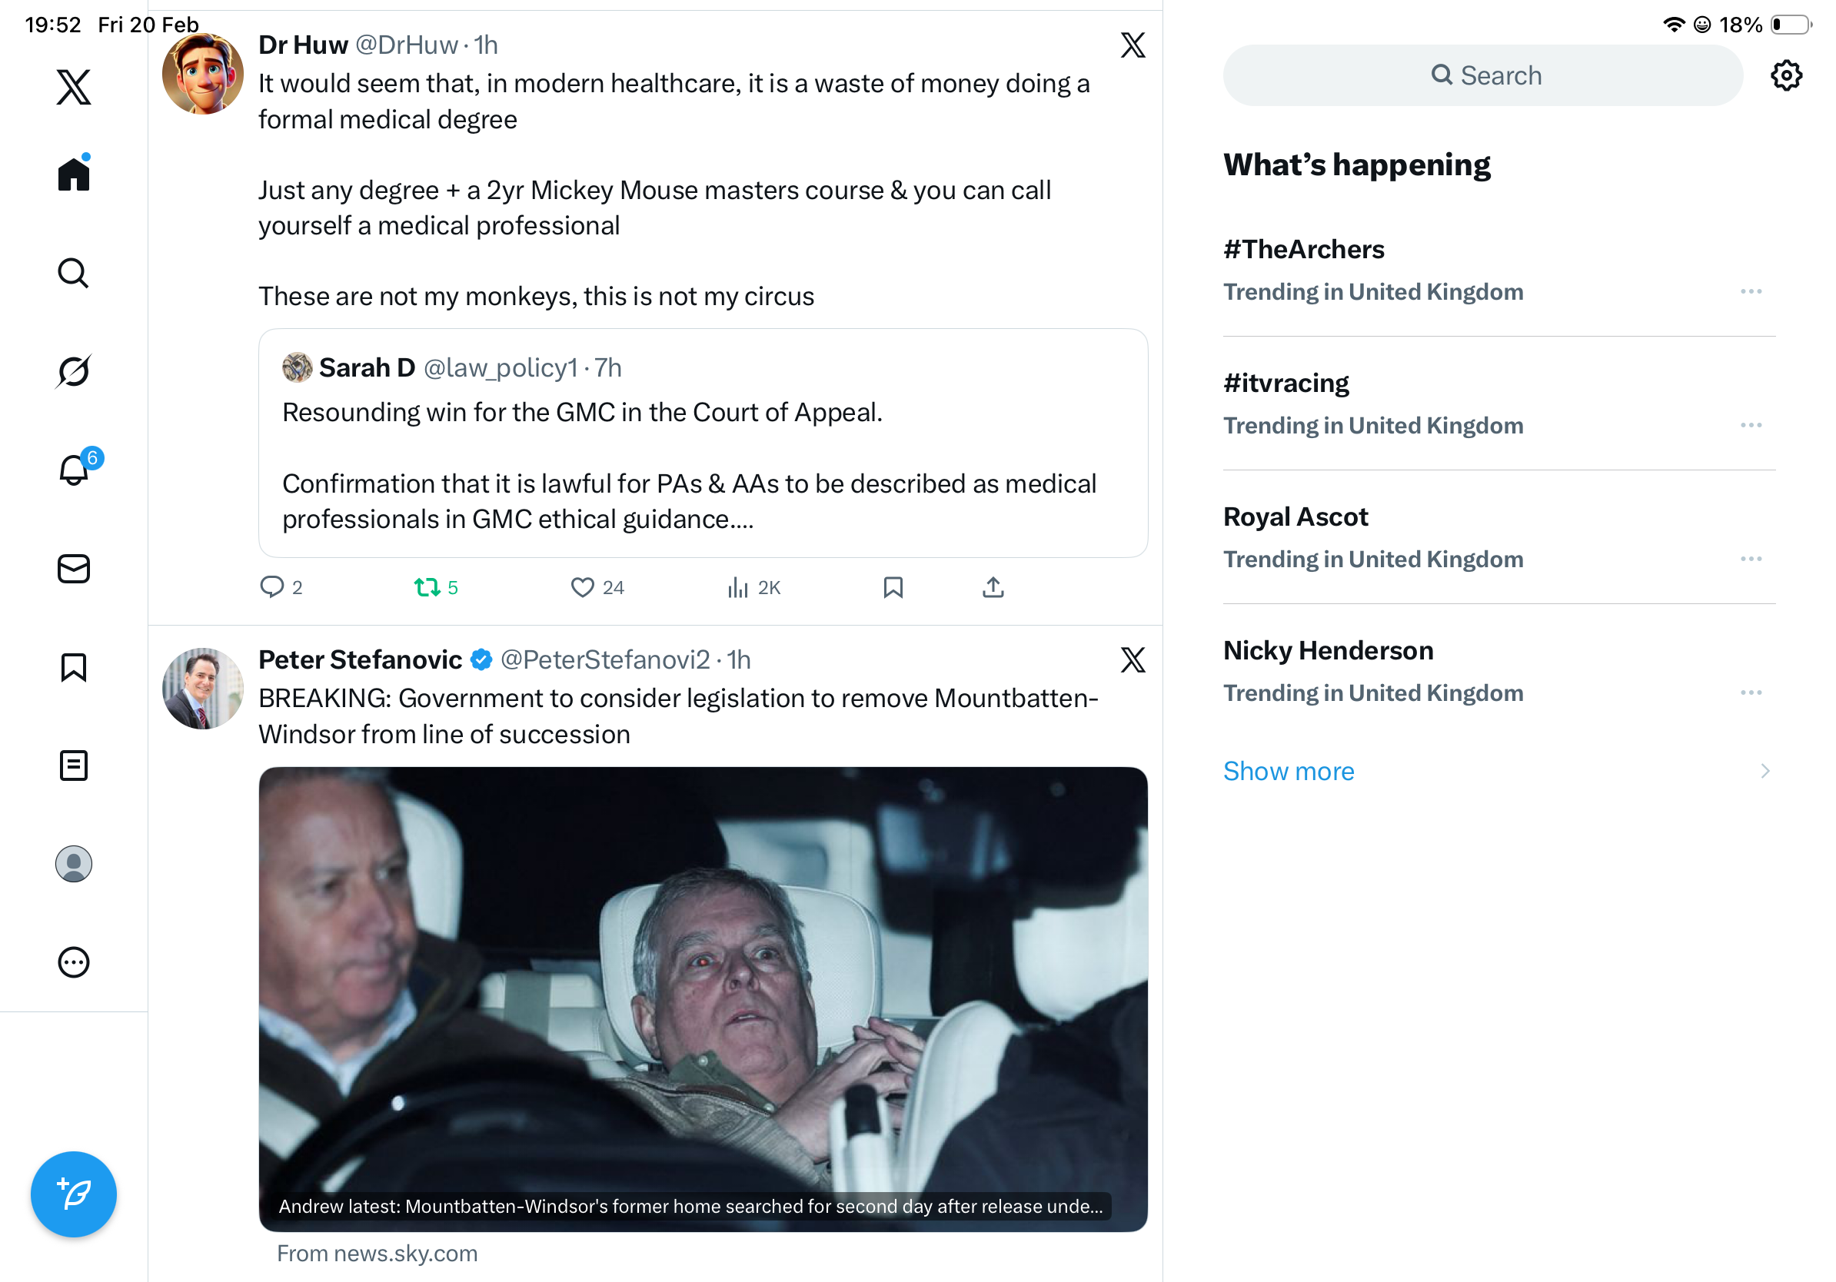Toggle repost on Dr Huw's post
The width and height of the screenshot is (1836, 1282).
point(427,588)
